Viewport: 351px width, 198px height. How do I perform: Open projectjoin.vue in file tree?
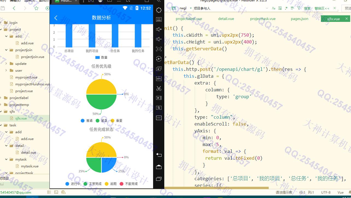(33, 57)
